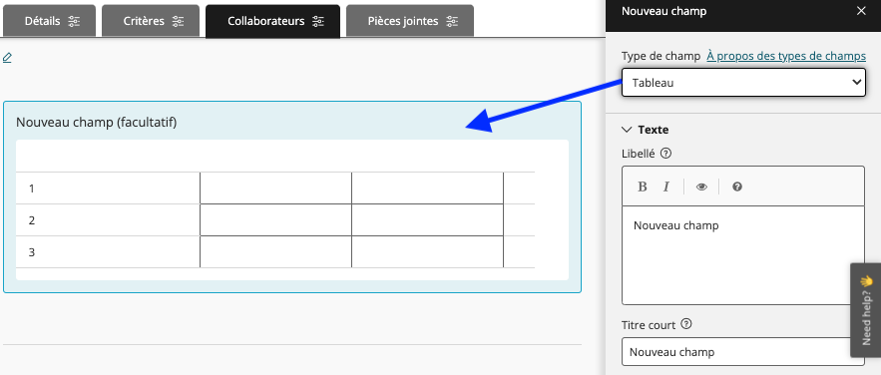Open the Need help? side widget
Screen dimensions: 881x375
click(866, 310)
